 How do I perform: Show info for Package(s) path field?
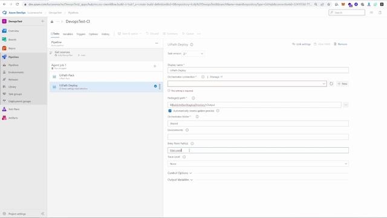193,98
